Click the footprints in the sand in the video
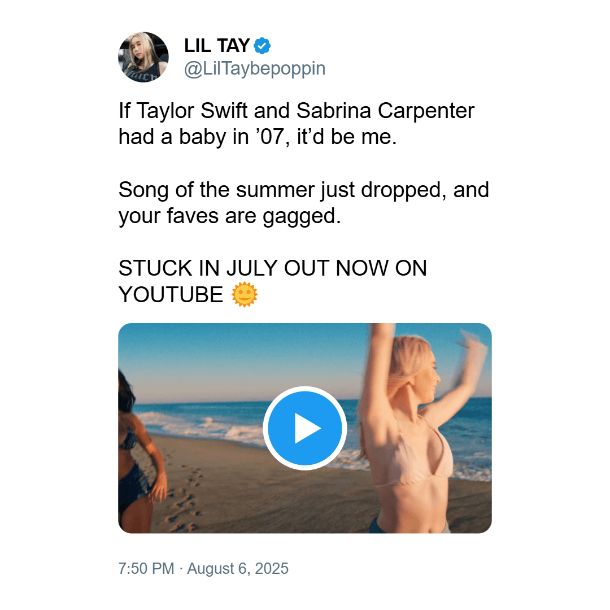Viewport: 610px width, 610px height. point(183,502)
